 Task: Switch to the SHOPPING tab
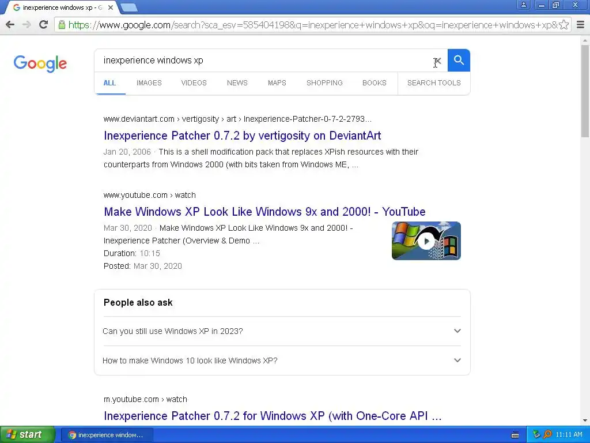tap(324, 83)
